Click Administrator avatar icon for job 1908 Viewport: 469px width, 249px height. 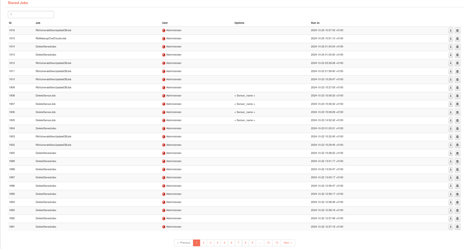tap(164, 96)
